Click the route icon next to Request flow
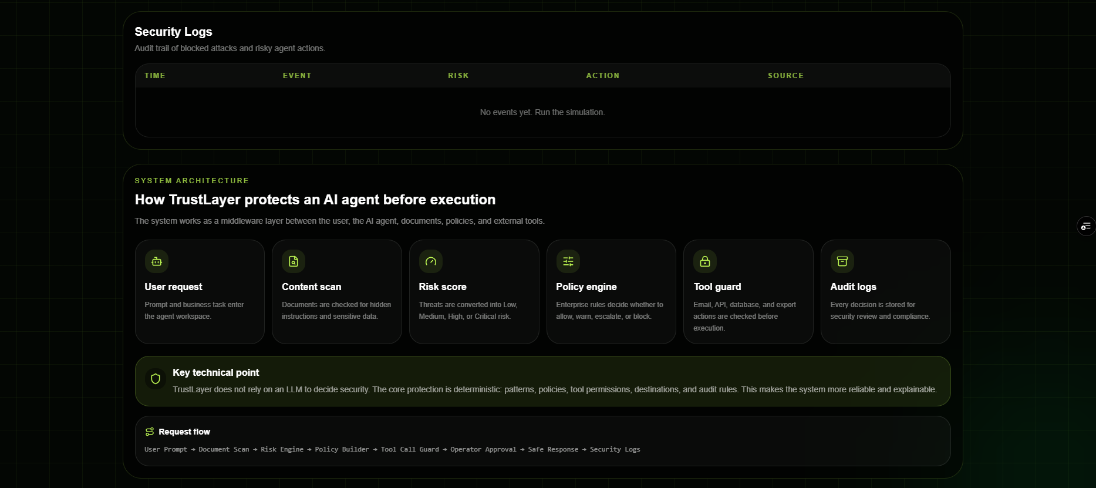This screenshot has height=488, width=1096. 150,432
